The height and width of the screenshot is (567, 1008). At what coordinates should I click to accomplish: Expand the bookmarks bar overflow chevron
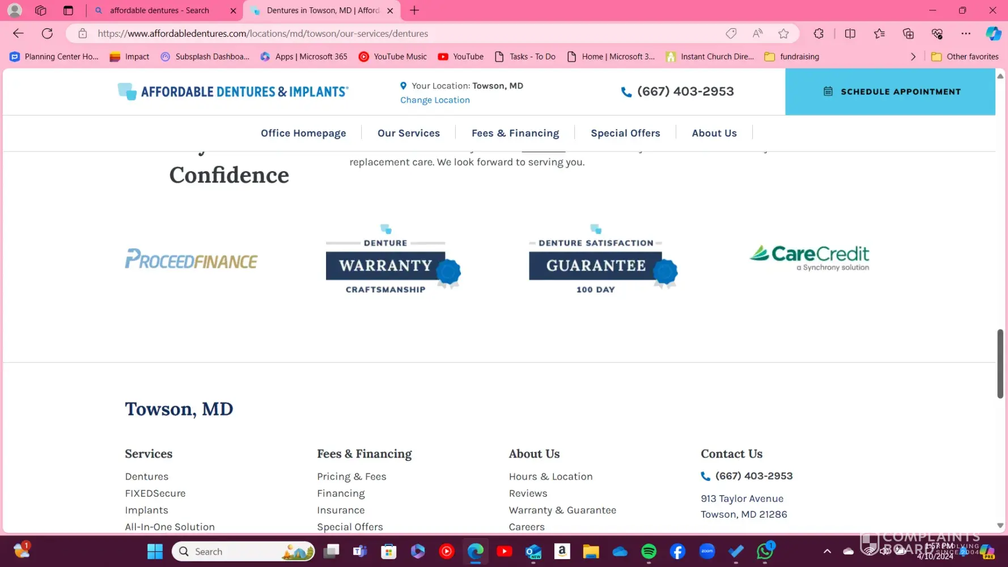coord(913,57)
